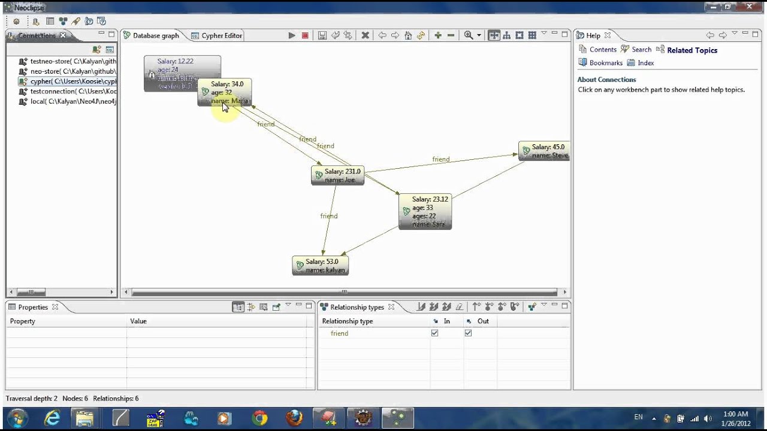Open the Relationship types view menu triangle

pyautogui.click(x=544, y=305)
